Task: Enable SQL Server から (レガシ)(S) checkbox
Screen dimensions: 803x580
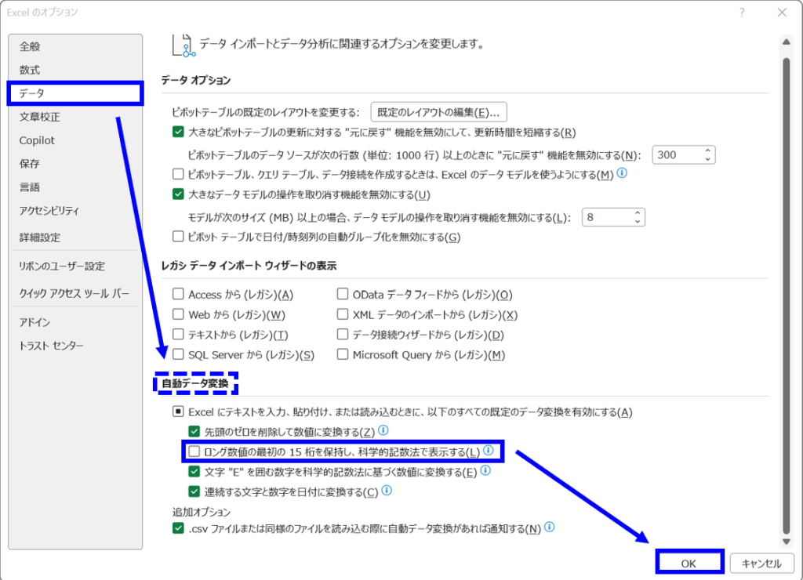Action: click(x=178, y=354)
